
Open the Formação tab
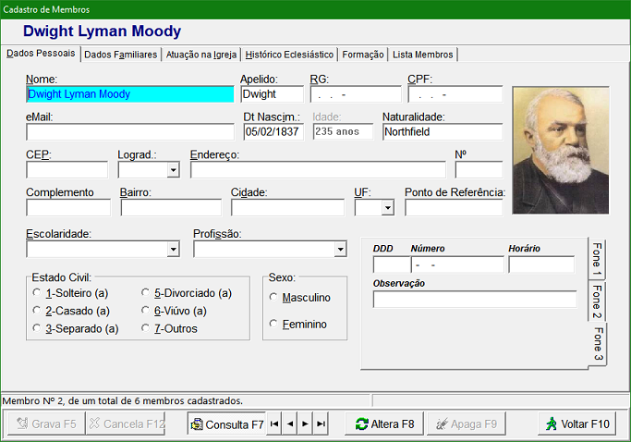363,55
